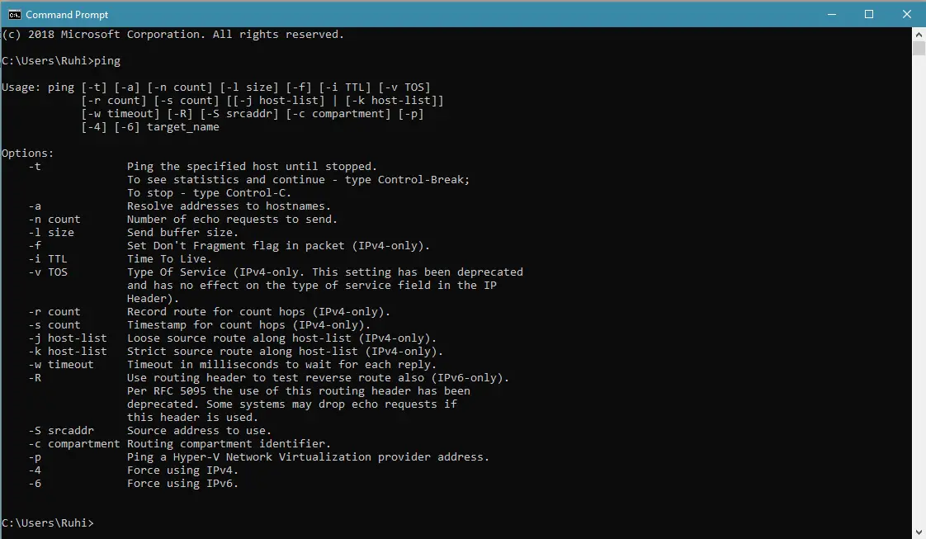Click the Microsoft Corporation copyright line

tap(172, 34)
